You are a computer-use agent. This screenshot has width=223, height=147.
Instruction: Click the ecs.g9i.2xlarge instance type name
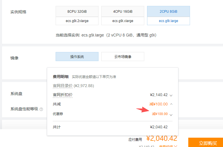[77, 21]
